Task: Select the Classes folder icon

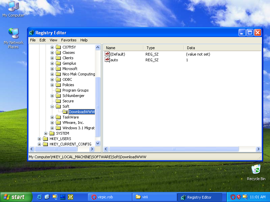Action: 58,53
